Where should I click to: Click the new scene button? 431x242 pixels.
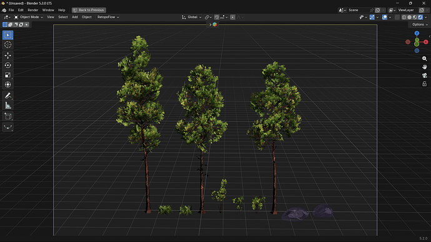[x=378, y=10]
